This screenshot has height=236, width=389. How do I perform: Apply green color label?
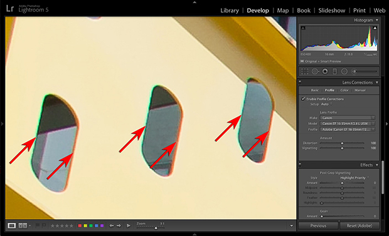click(x=91, y=226)
